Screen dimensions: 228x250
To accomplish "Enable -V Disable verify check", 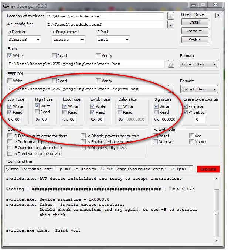I will tap(83, 148).
